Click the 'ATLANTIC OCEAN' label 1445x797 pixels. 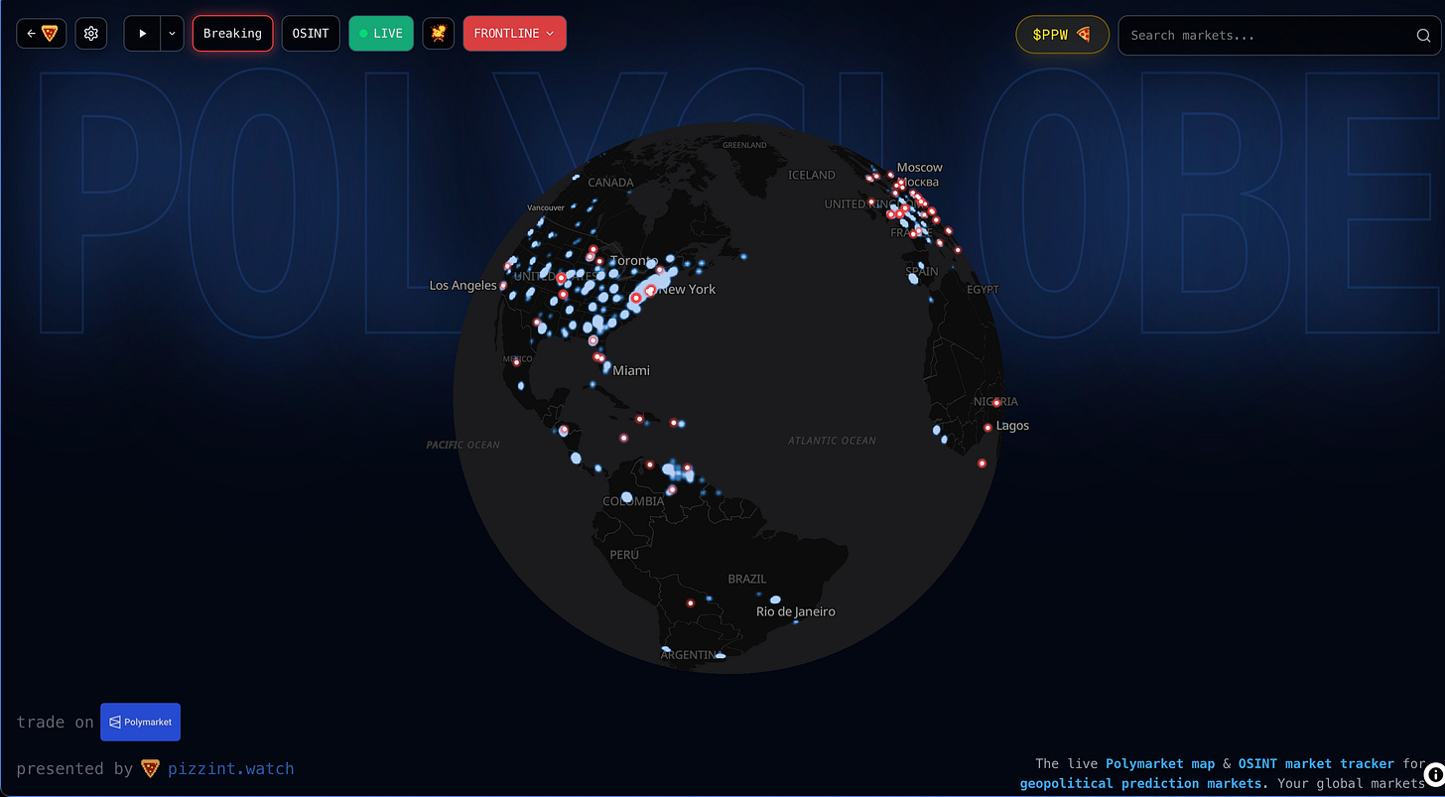click(x=832, y=441)
